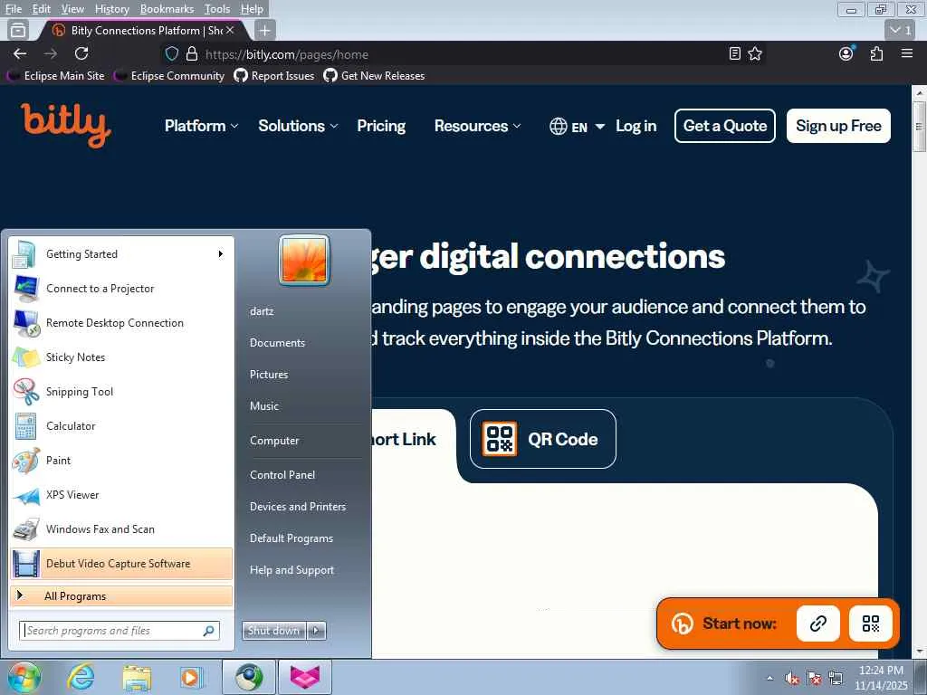Click the chain link icon beside Start now
Viewport: 927px width, 695px height.
click(818, 624)
